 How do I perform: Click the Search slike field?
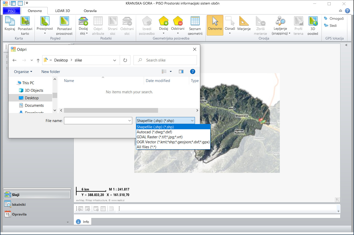(165, 60)
